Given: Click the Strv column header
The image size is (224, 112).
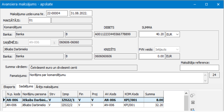Looking at the screenshot, I should point(55,94).
